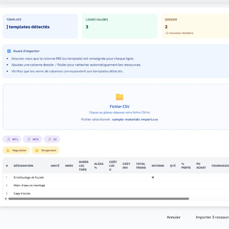The width and height of the screenshot is (229, 229).
Task: Click the folder icon in CSV drop zone
Action: (x=120, y=97)
